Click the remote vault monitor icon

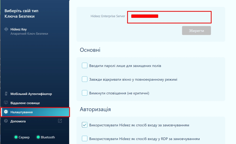6,103
